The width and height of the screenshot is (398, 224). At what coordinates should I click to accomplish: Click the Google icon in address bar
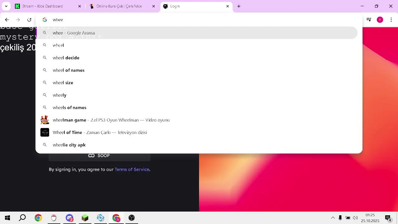click(45, 20)
